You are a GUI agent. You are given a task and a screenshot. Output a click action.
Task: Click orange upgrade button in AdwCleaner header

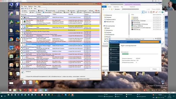coord(150,42)
